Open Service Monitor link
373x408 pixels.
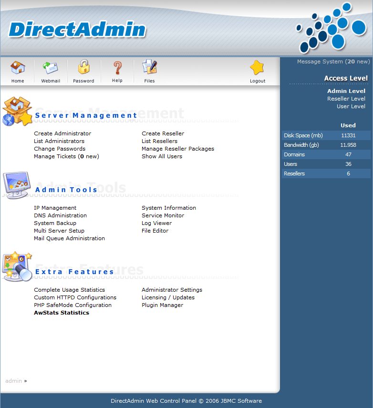pyautogui.click(x=163, y=215)
